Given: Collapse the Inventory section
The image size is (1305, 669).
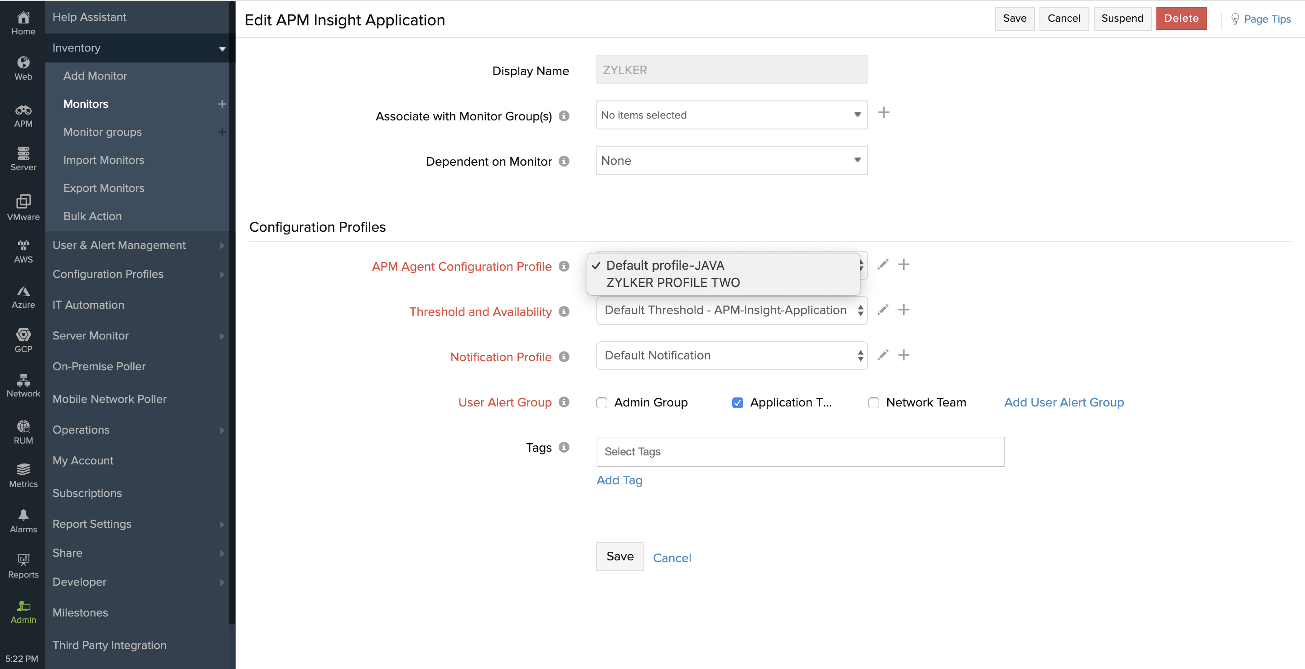Looking at the screenshot, I should [x=222, y=48].
